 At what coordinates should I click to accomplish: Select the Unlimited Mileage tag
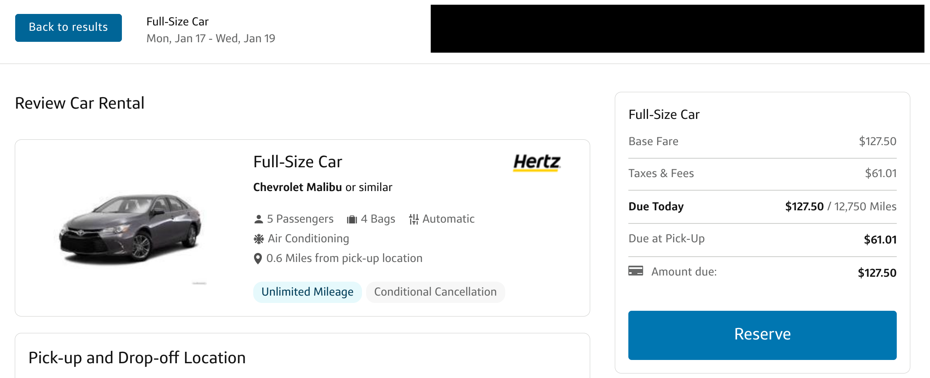(307, 292)
